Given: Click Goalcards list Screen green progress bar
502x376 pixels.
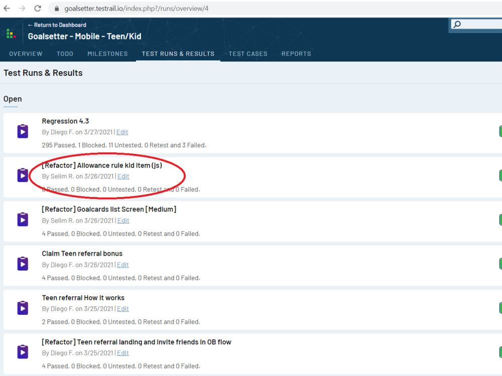Looking at the screenshot, I should [x=500, y=220].
